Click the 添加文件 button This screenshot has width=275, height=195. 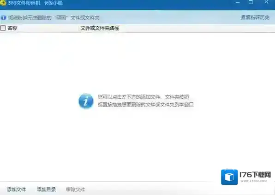[16, 189]
